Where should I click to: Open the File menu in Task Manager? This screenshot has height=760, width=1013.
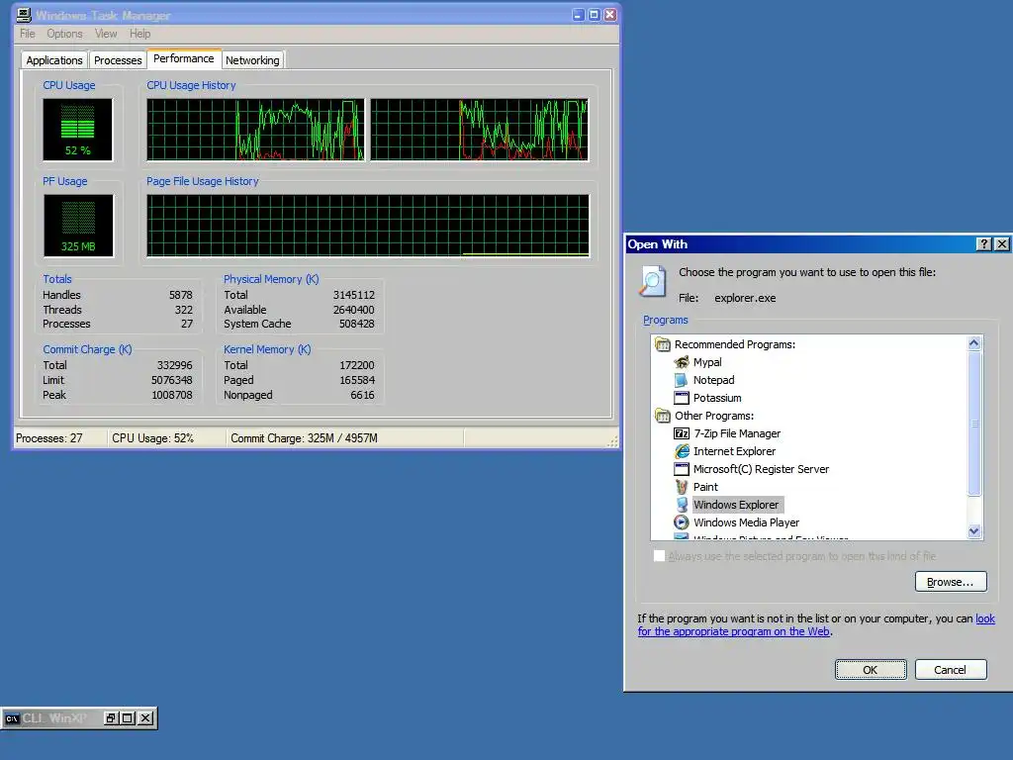point(27,34)
